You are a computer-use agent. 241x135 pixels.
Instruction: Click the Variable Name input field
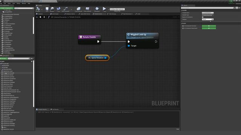207,13
